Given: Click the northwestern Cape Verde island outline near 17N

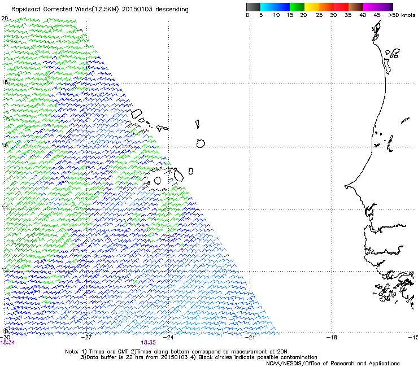Looking at the screenshot, I should (x=136, y=114).
